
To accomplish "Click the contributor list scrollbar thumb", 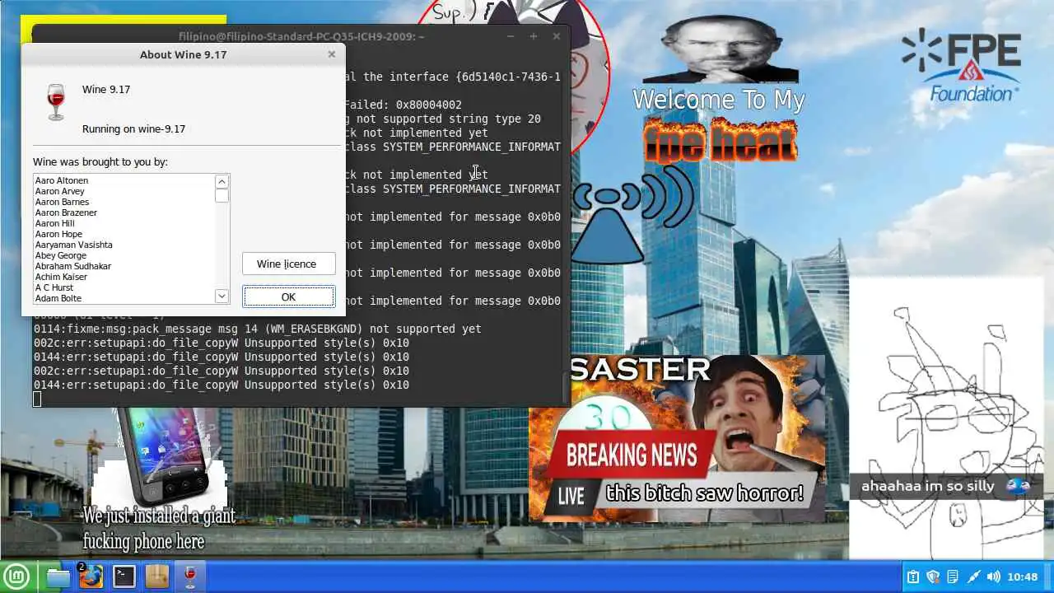I will click(222, 196).
